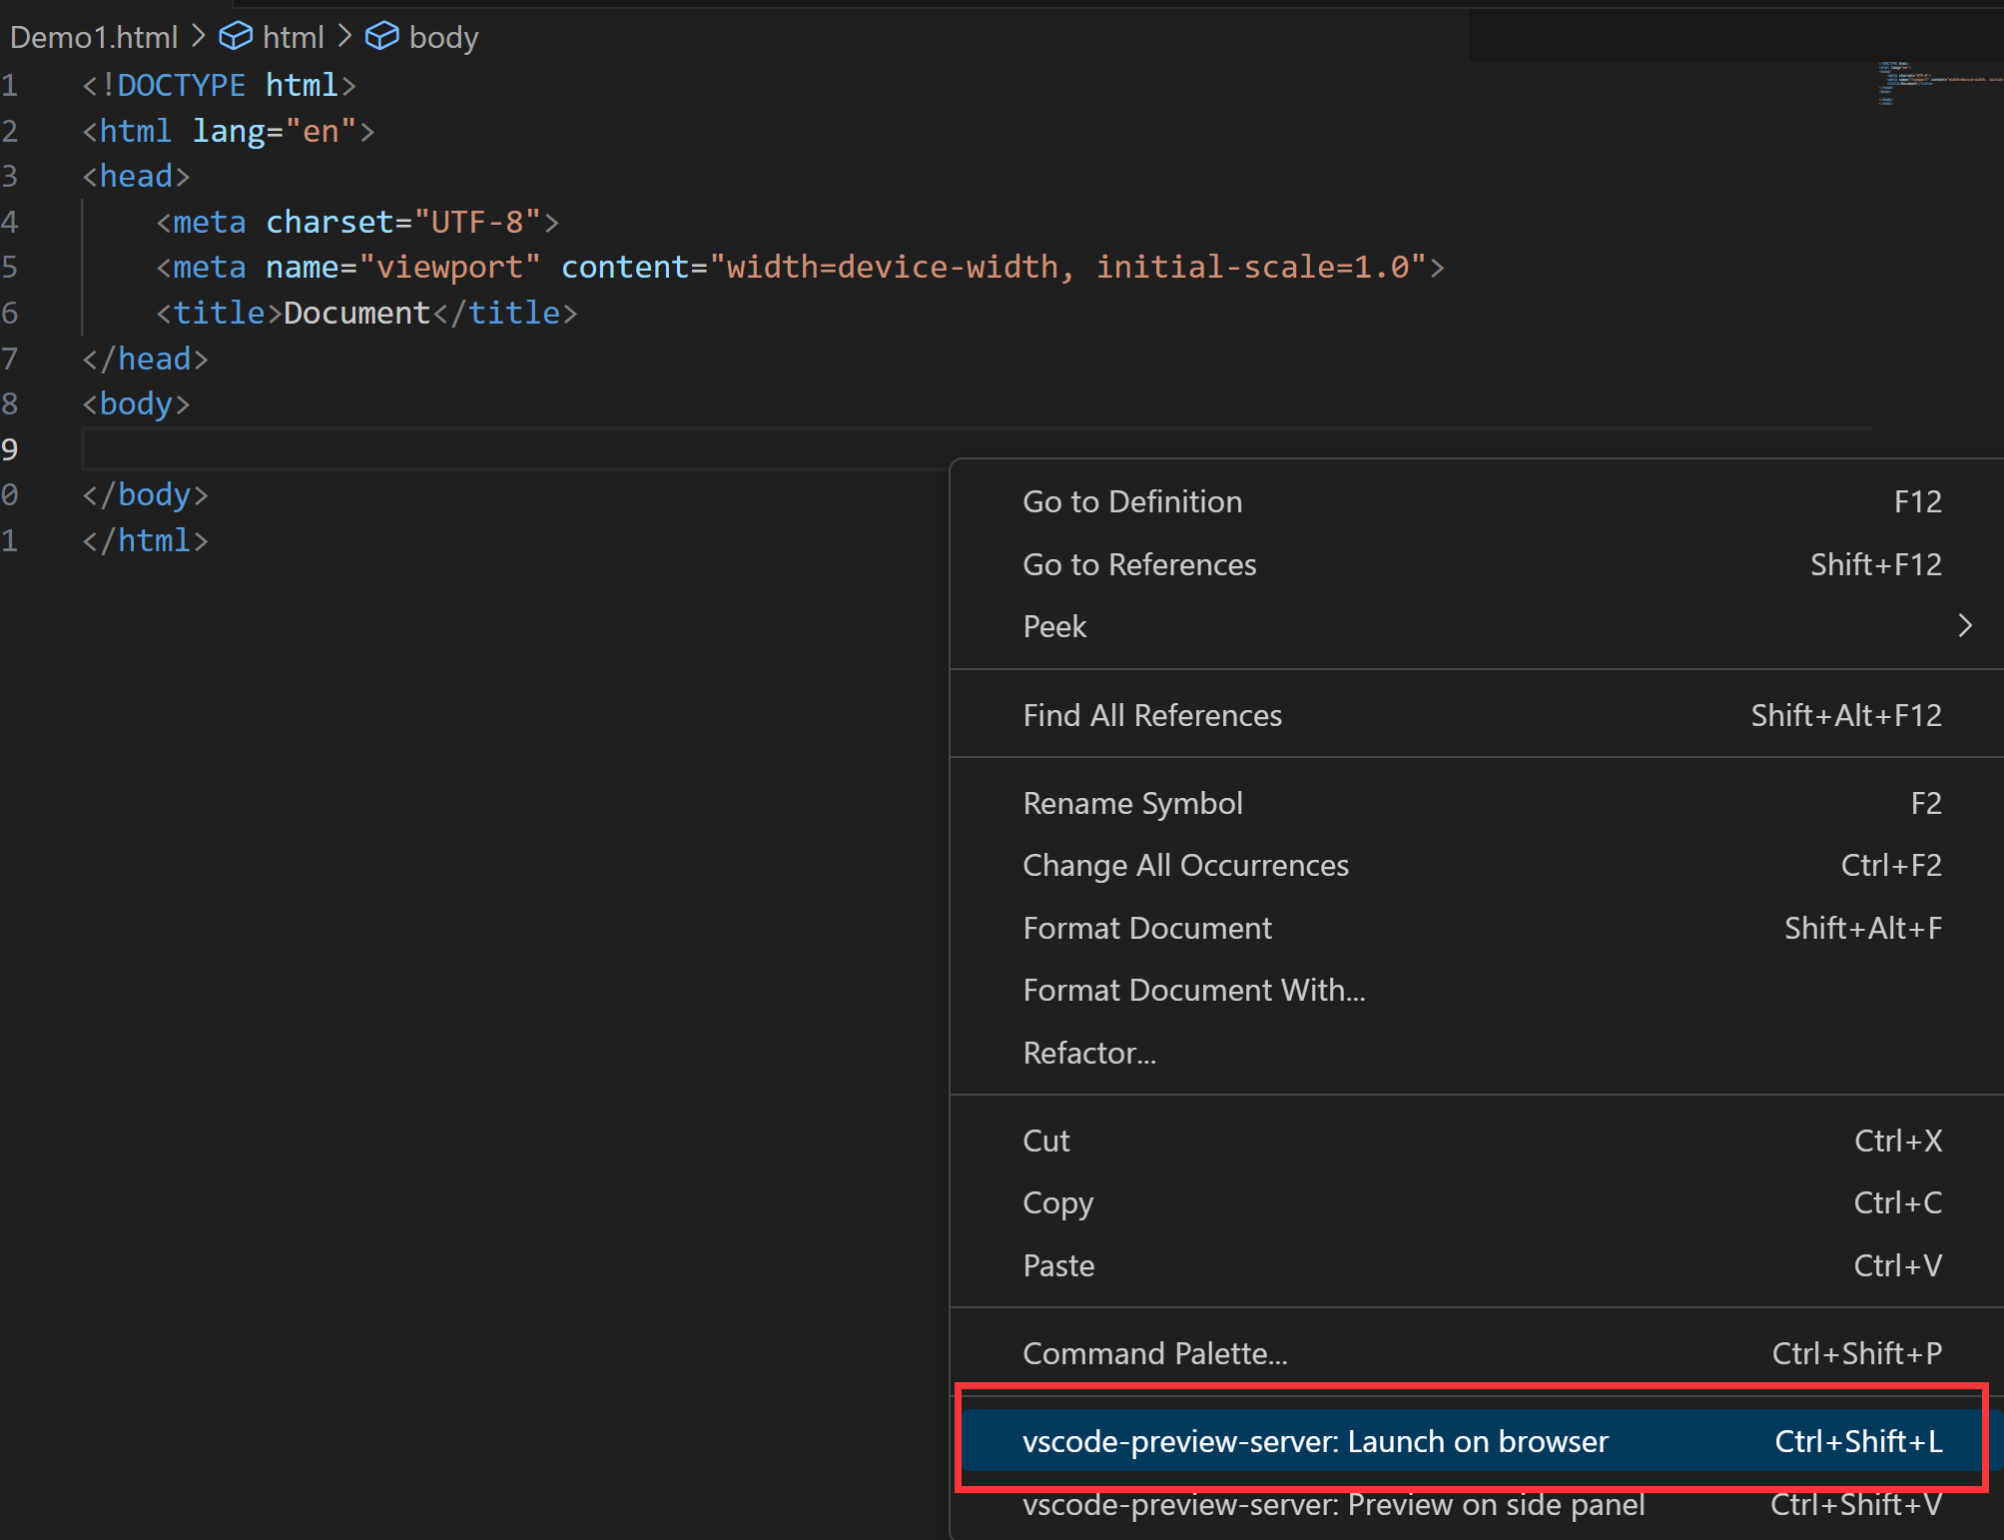Click Rename Symbol

[1132, 803]
